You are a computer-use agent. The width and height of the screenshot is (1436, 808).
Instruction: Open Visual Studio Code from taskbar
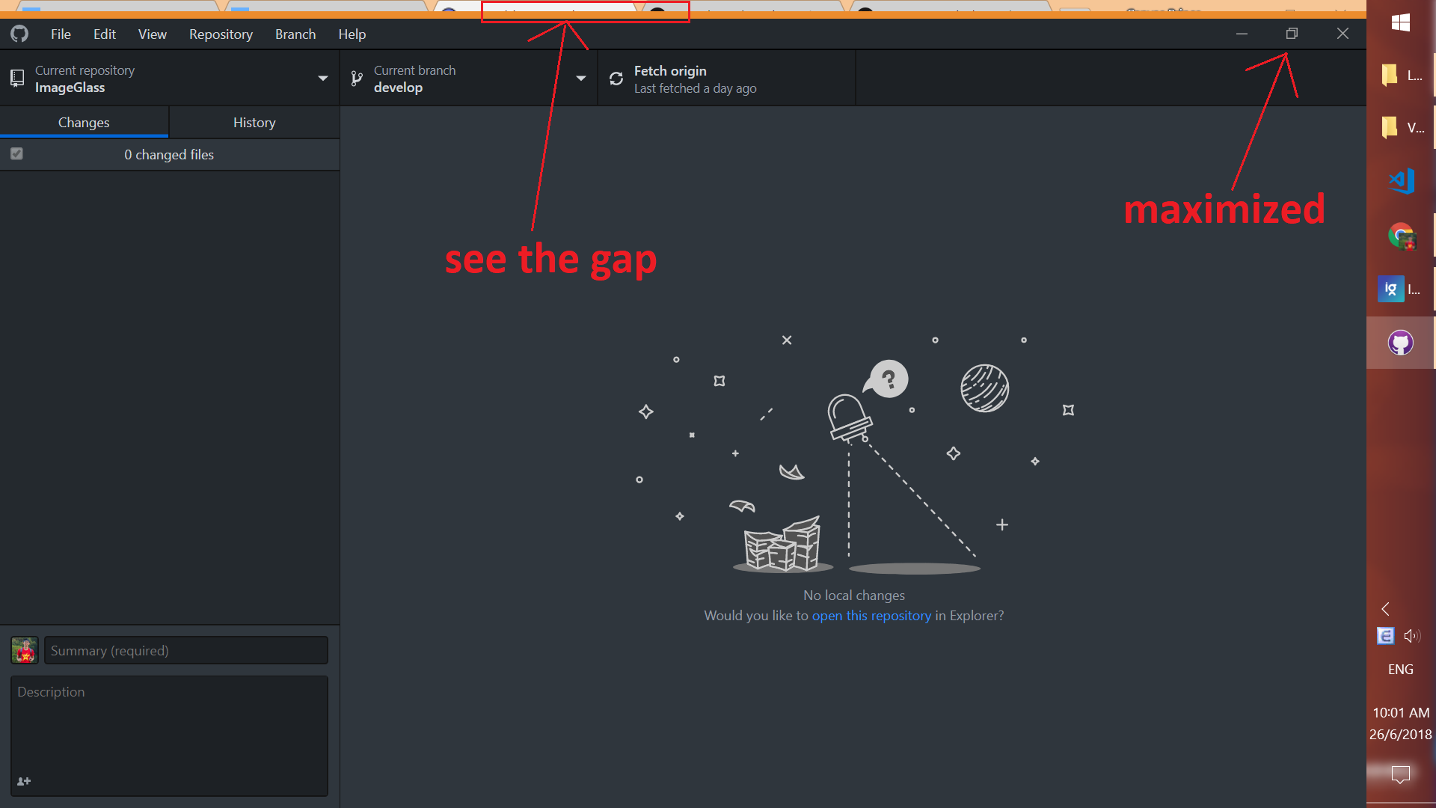coord(1401,181)
